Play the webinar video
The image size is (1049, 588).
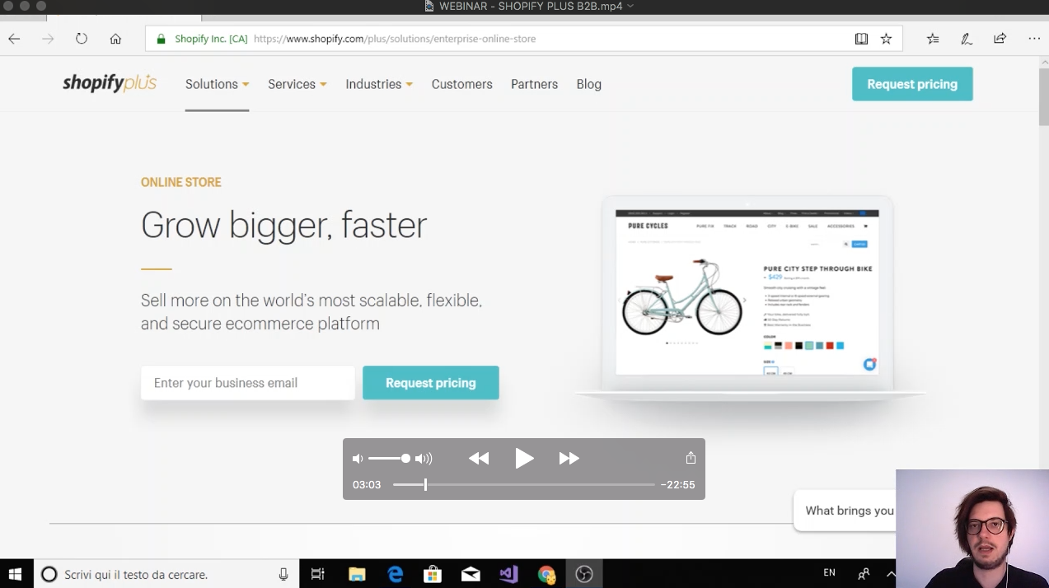pos(524,459)
